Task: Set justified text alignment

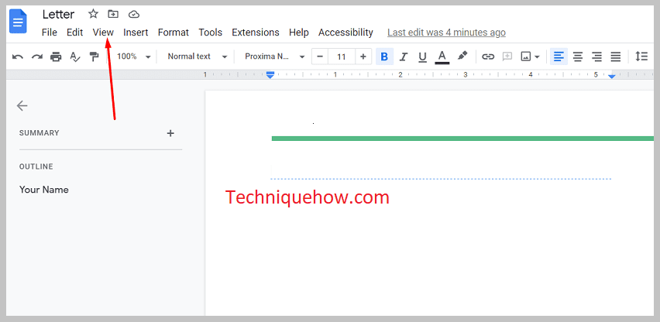Action: pos(616,57)
